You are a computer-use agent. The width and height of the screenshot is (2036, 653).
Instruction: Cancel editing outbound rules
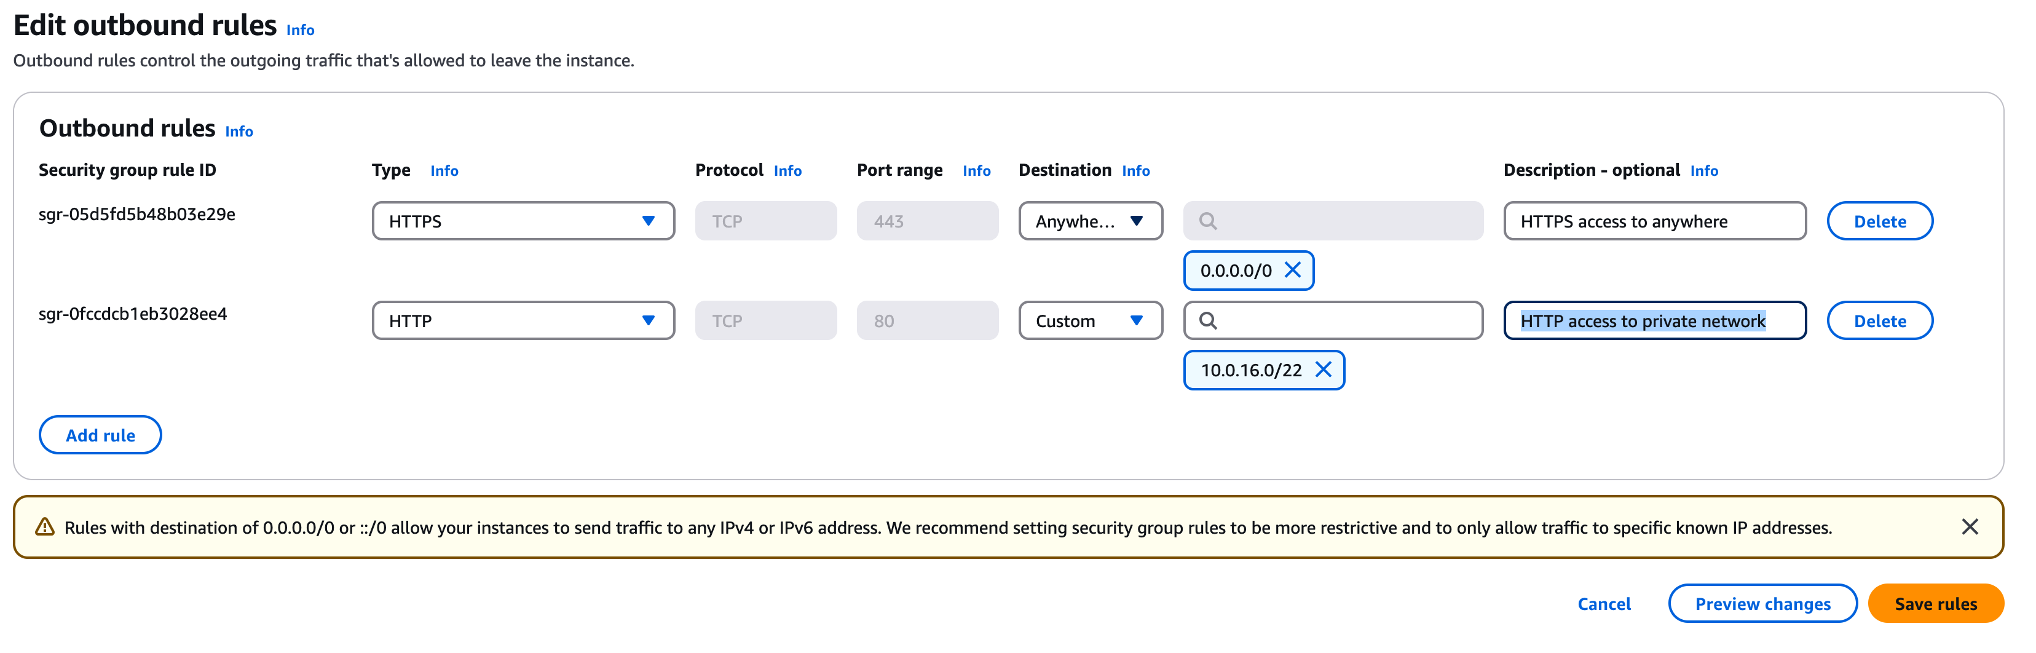[1604, 604]
